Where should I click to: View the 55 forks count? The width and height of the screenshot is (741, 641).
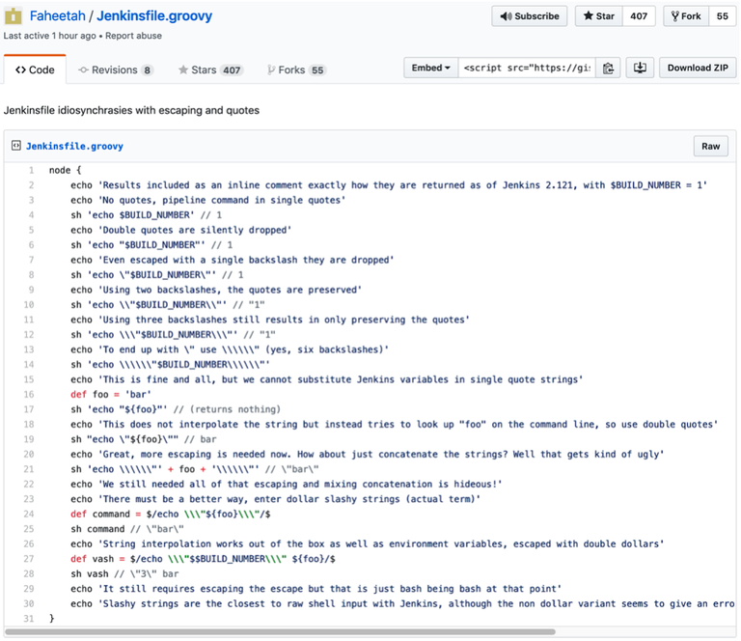tap(722, 16)
